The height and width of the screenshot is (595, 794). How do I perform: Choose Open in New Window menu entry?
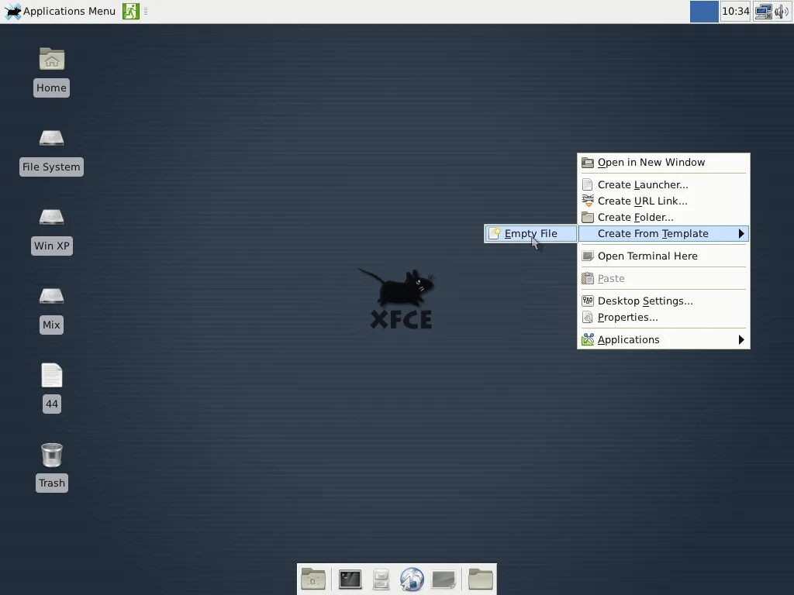click(664, 163)
